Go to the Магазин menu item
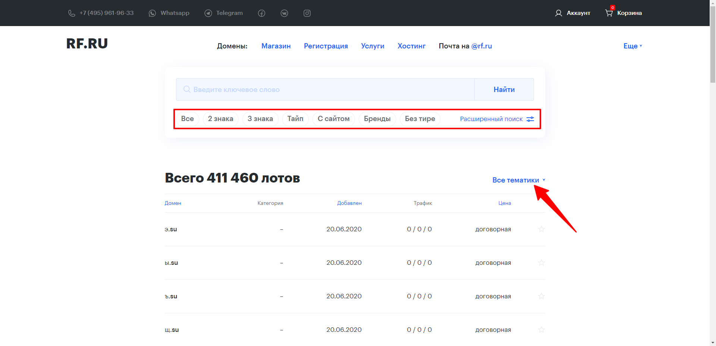This screenshot has height=346, width=716. point(276,46)
